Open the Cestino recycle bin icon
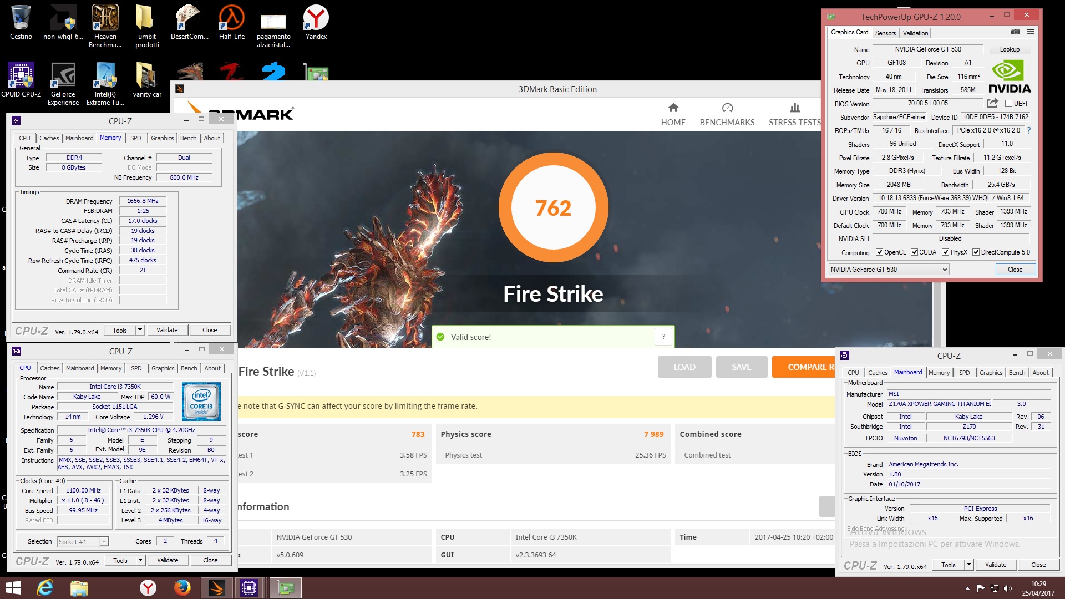Screen dimensions: 1065x599 click(21, 22)
